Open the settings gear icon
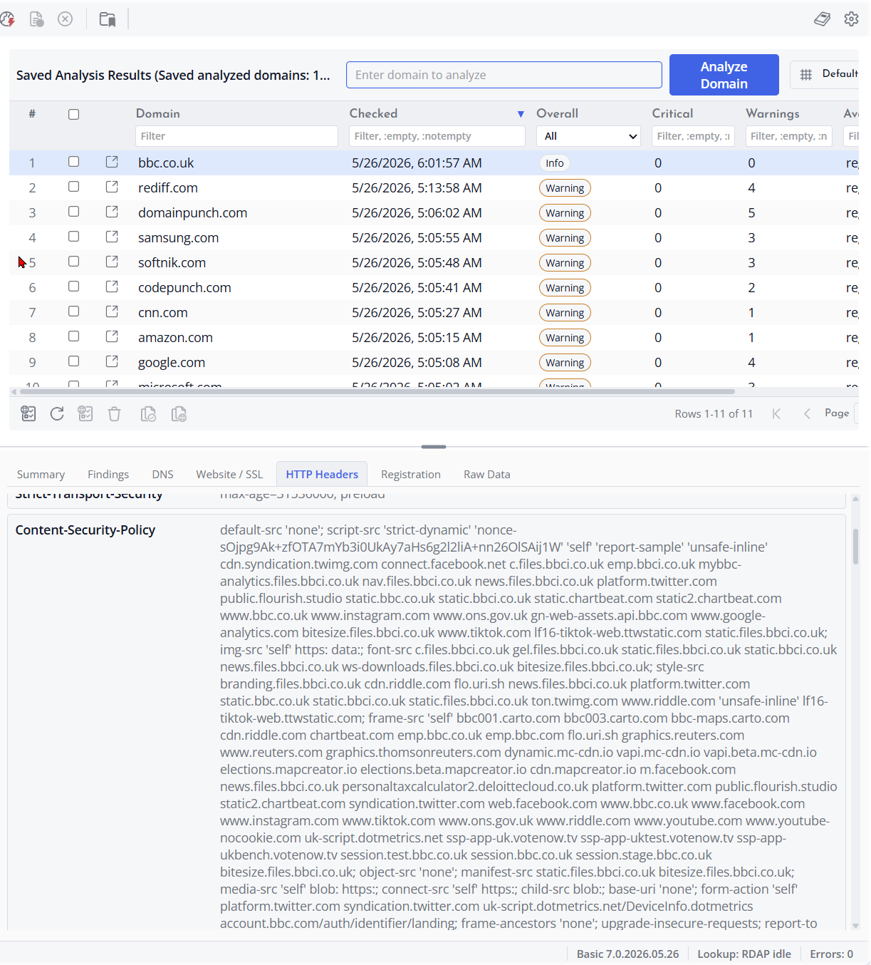The height and width of the screenshot is (965, 871). click(851, 19)
